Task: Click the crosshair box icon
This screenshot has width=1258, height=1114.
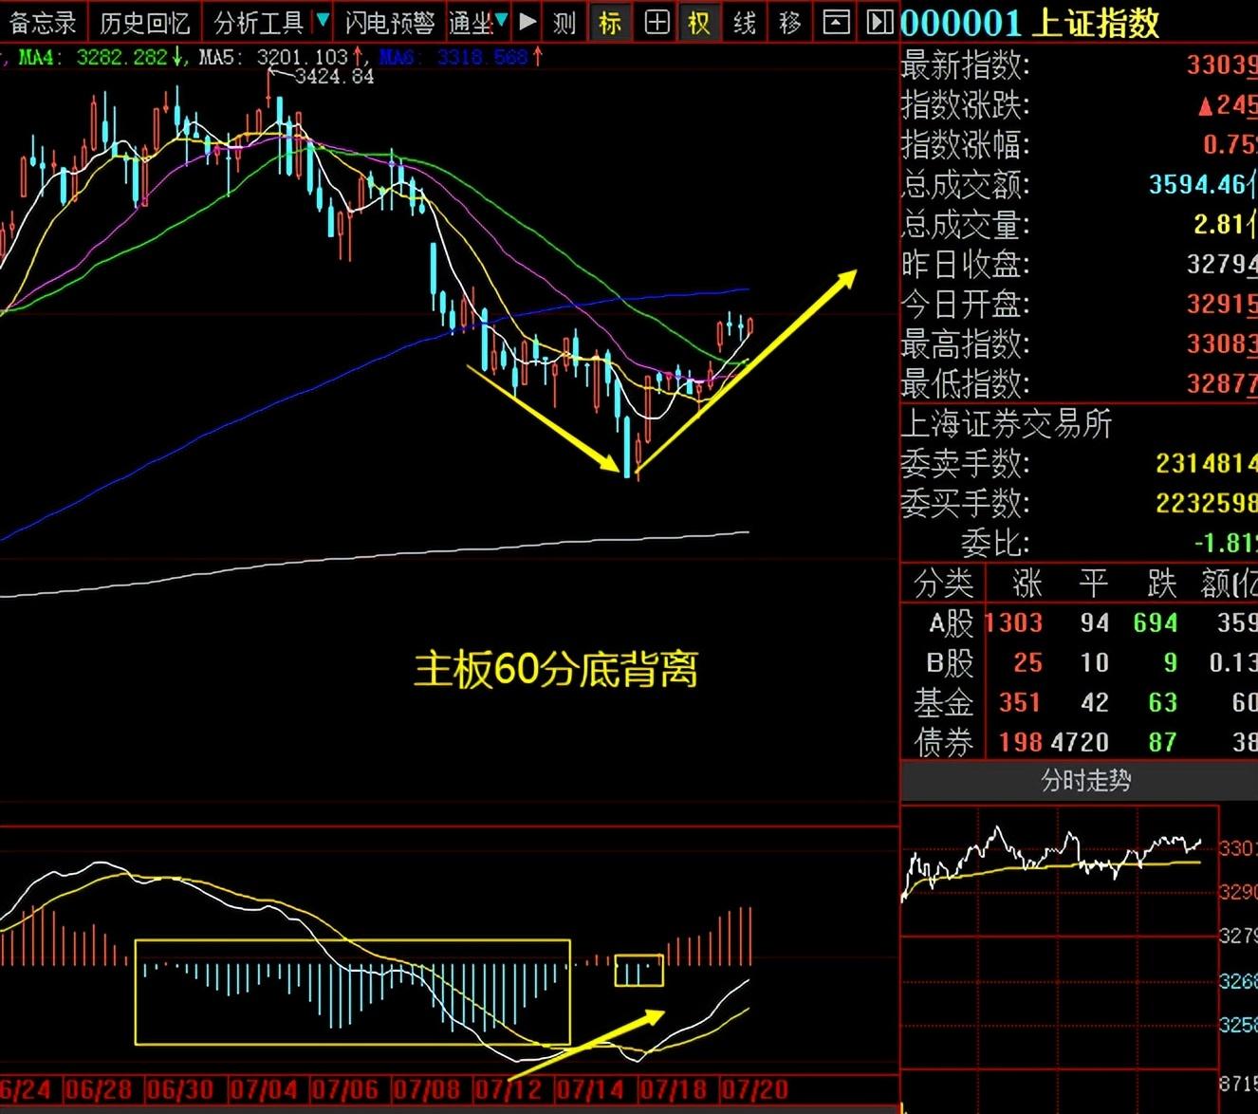Action: point(657,22)
